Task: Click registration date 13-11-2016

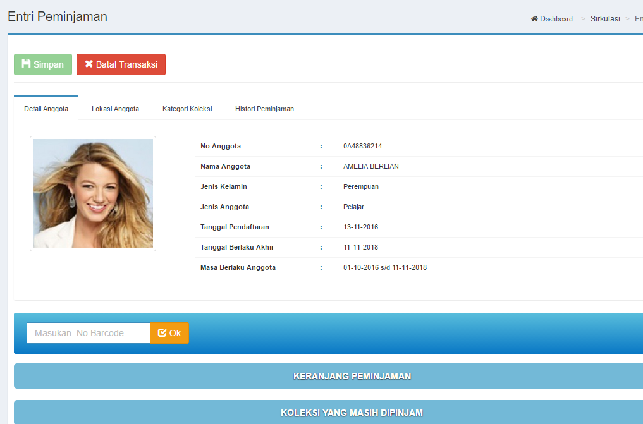Action: click(360, 227)
